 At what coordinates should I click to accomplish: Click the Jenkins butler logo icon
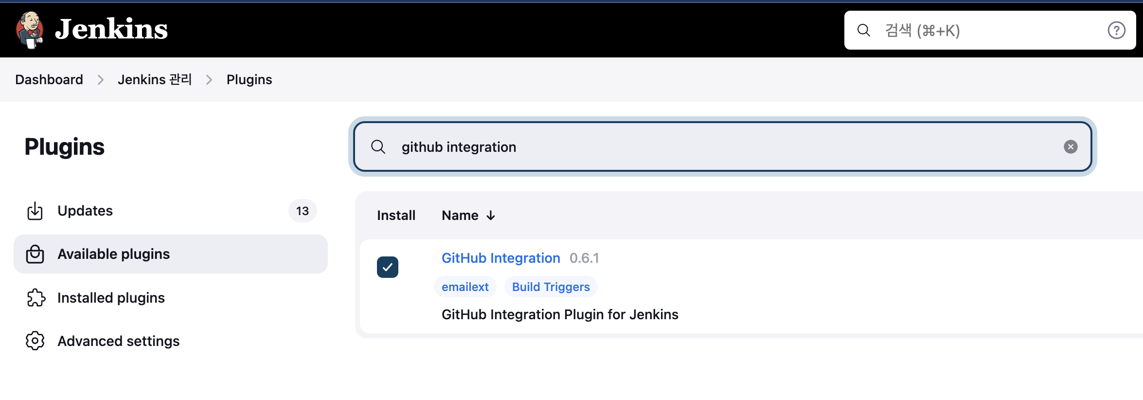30,30
